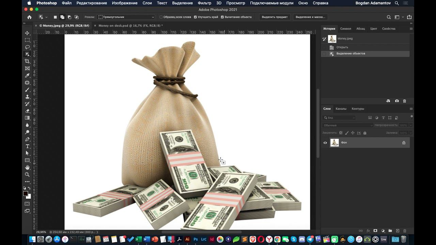The width and height of the screenshot is (436, 245).
Task: Choose Intersect with Selection mode
Action: (x=77, y=17)
